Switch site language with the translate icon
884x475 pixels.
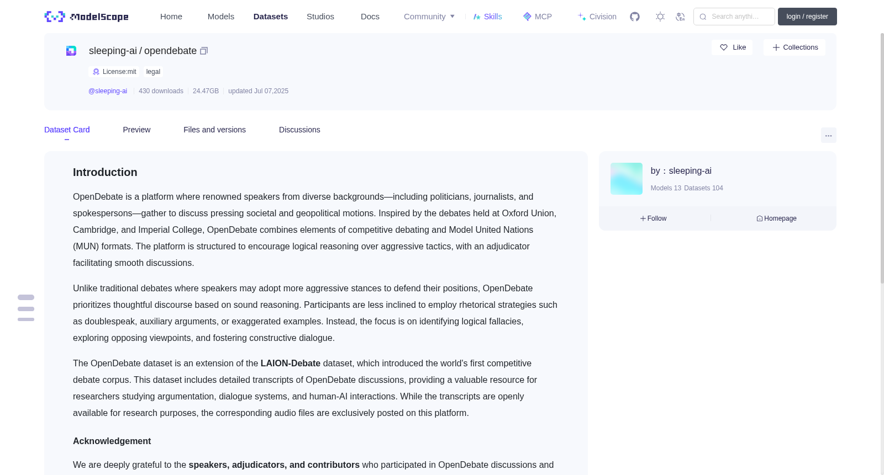tap(680, 17)
